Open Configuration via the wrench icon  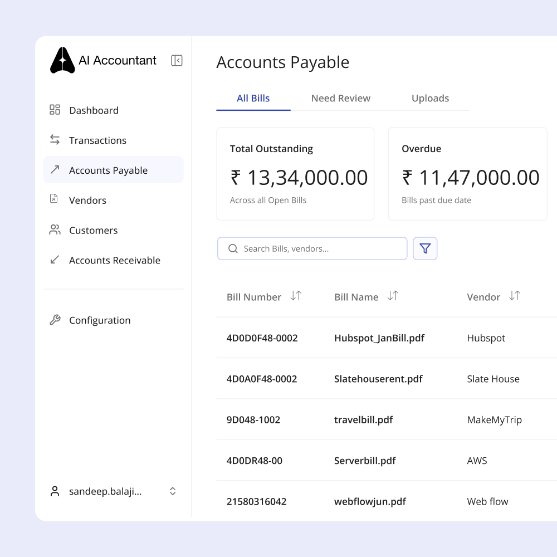coord(55,320)
